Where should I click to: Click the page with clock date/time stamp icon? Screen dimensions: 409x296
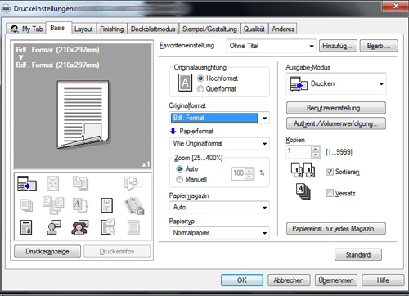tap(108, 227)
